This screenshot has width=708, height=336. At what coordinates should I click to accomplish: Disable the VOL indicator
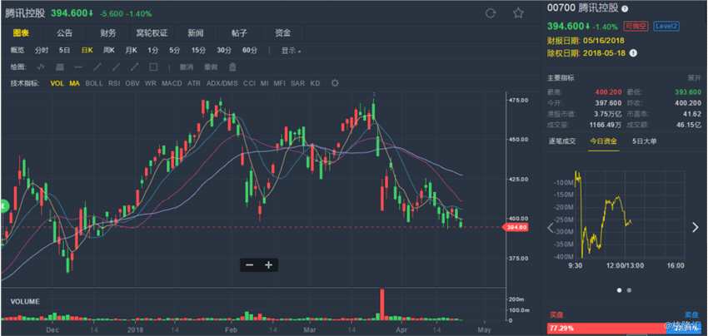click(57, 83)
